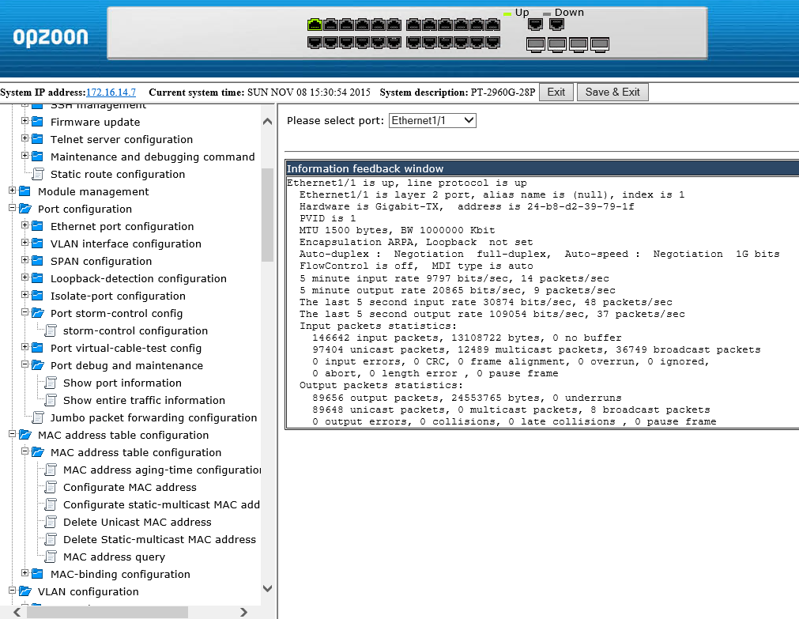Click 'MTU 1500 bytes, BW 1000000 Kbit' line
Image resolution: width=799 pixels, height=619 pixels.
(x=397, y=230)
